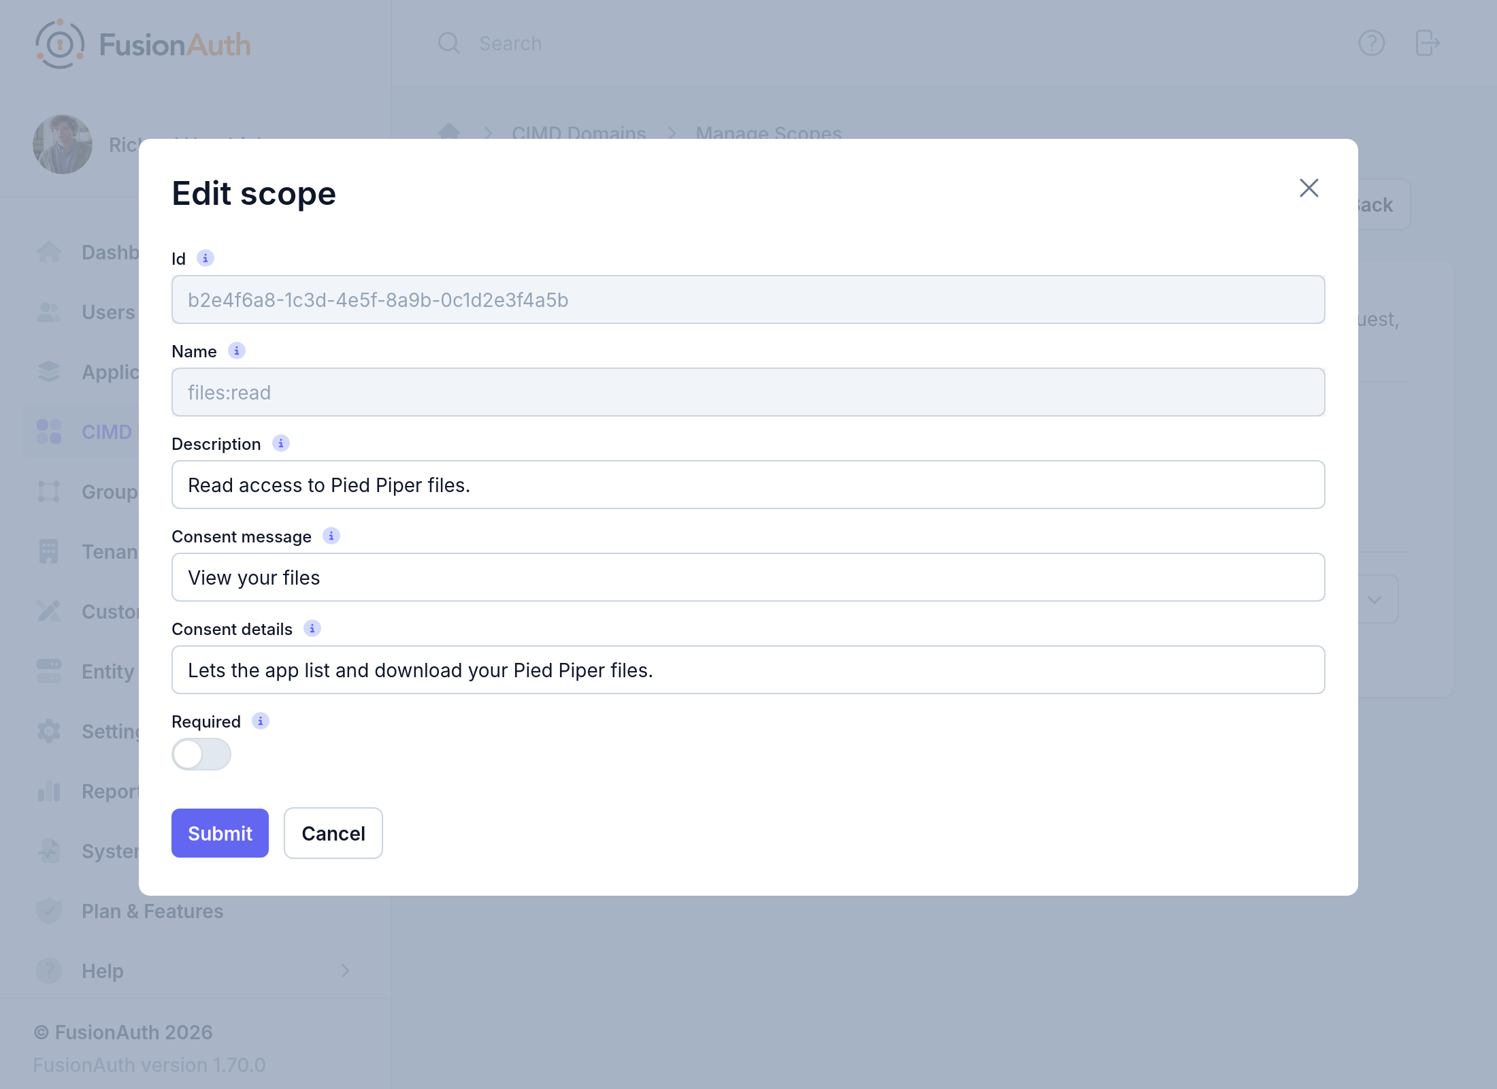The image size is (1497, 1089).
Task: Open Plan & Features in sidebar
Action: [152, 911]
